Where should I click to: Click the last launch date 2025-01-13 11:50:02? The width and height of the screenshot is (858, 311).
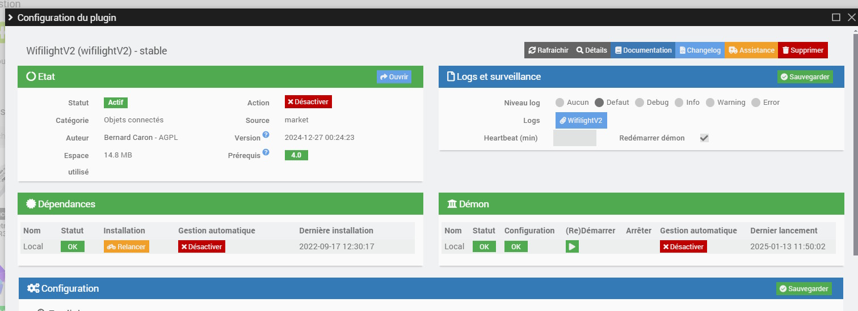[788, 246]
